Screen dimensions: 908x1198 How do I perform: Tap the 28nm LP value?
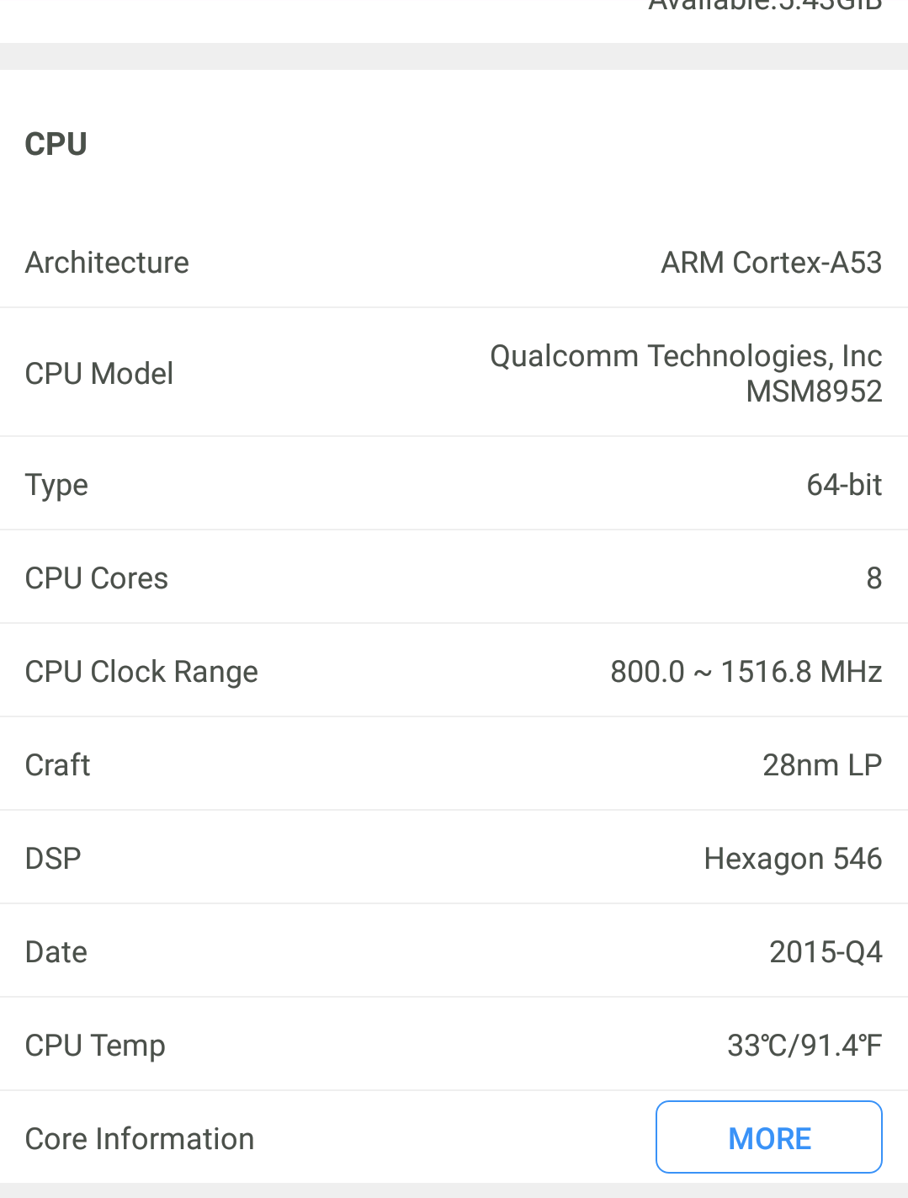pyautogui.click(x=822, y=765)
